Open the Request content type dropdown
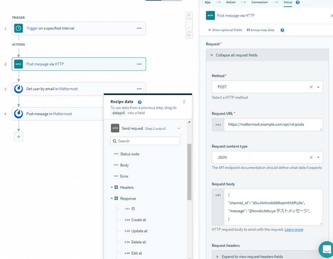 coord(318,157)
